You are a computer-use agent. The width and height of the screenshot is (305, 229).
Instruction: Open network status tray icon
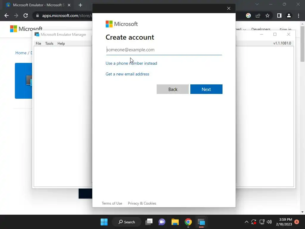click(262, 222)
